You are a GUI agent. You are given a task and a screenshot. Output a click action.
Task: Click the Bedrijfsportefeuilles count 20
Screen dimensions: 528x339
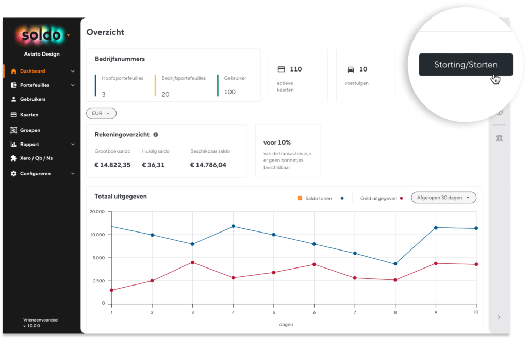click(166, 95)
